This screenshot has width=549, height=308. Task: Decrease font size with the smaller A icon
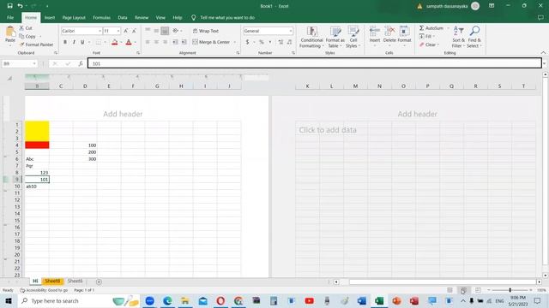[134, 31]
